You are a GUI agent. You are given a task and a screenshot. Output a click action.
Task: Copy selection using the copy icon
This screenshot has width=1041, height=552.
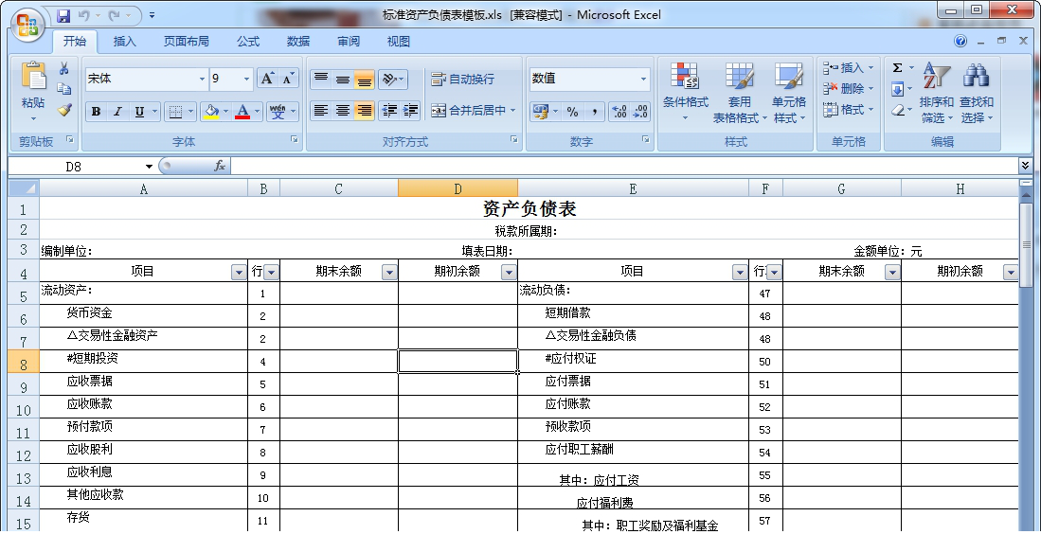point(63,89)
